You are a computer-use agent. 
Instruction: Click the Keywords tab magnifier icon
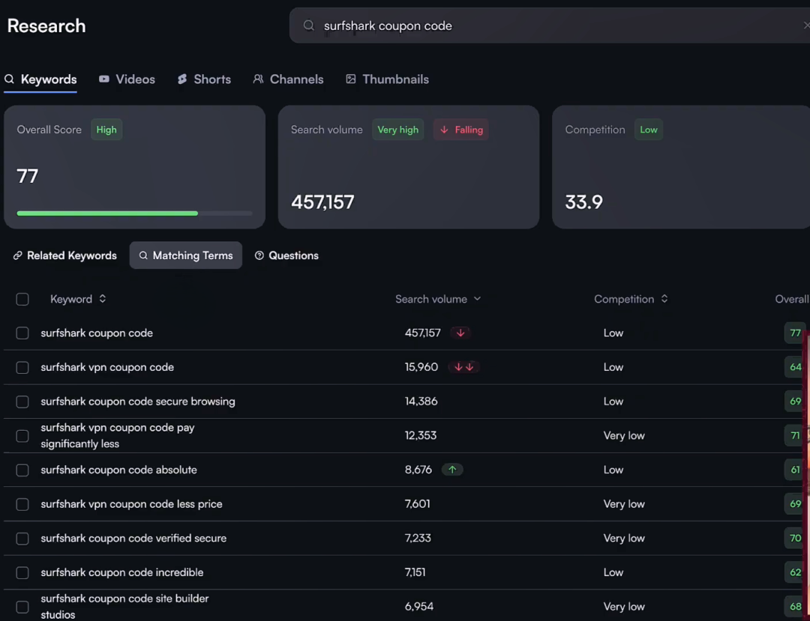tap(9, 79)
